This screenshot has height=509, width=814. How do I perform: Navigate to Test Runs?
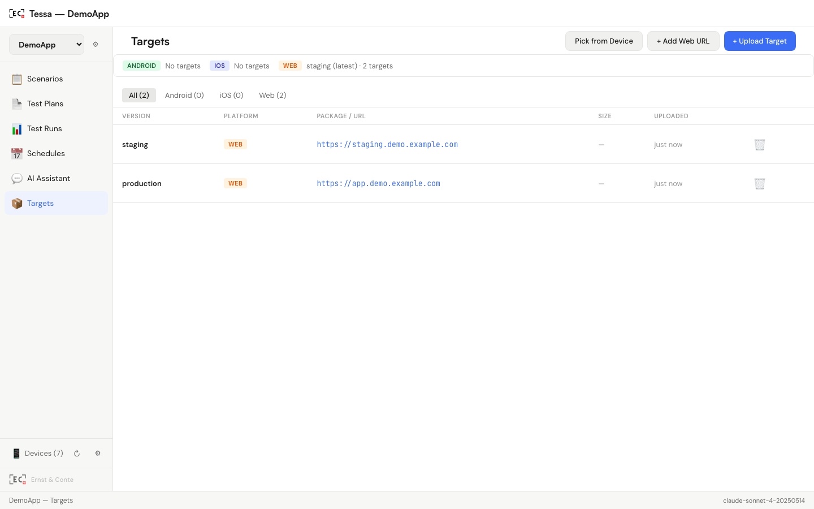point(56,128)
